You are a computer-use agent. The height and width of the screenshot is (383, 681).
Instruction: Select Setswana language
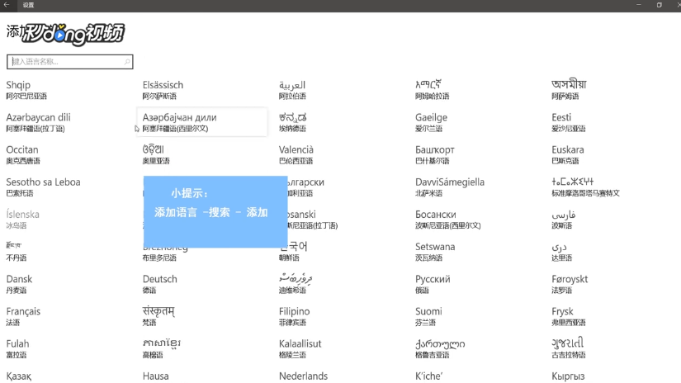435,252
